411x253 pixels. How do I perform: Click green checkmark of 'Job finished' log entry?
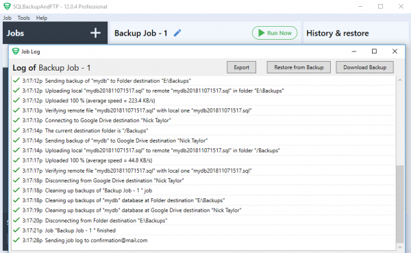16,230
